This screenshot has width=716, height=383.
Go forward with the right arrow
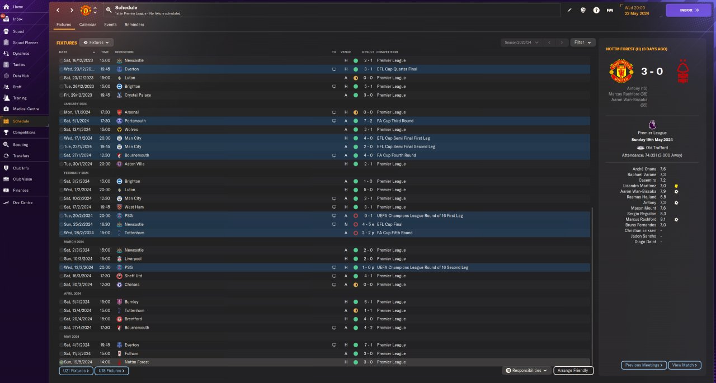click(72, 10)
